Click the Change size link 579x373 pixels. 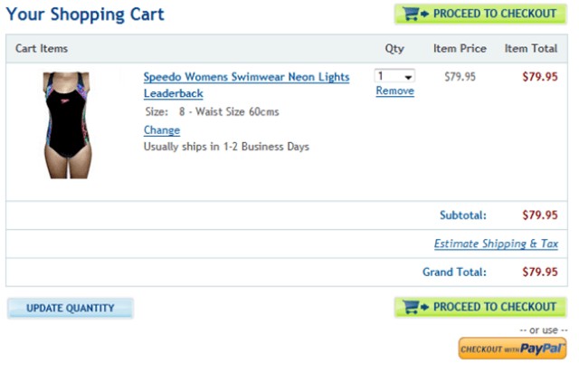pyautogui.click(x=162, y=130)
